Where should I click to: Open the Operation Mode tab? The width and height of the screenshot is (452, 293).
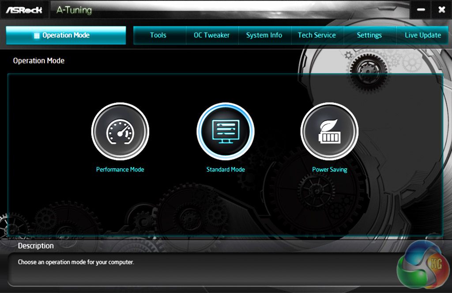66,35
